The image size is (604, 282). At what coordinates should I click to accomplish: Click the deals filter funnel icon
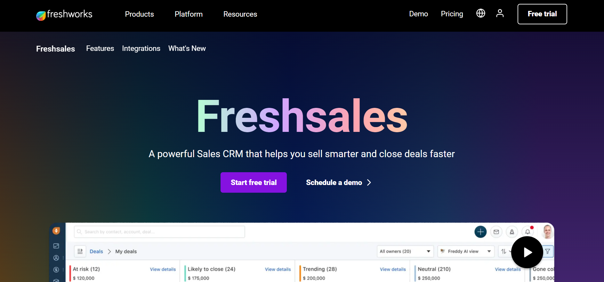point(548,251)
